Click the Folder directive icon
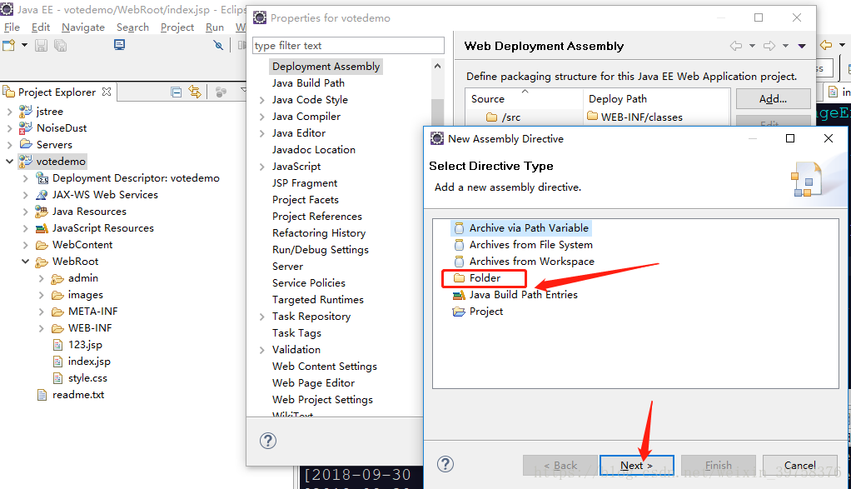This screenshot has height=489, width=851. tap(459, 278)
